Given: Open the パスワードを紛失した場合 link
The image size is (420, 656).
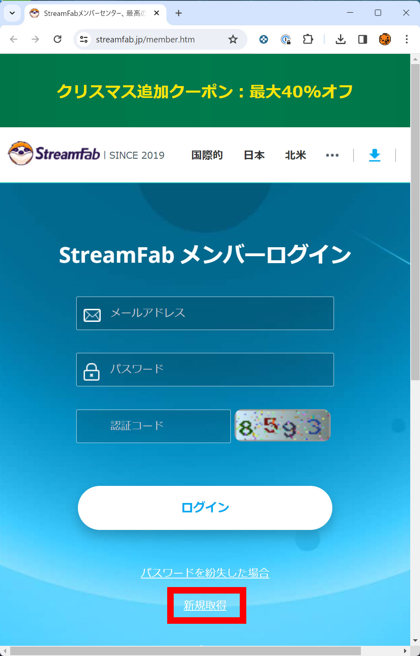Looking at the screenshot, I should point(205,573).
